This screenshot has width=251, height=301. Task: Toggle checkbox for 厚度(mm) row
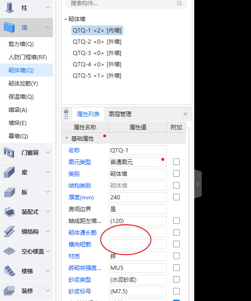[x=176, y=197]
